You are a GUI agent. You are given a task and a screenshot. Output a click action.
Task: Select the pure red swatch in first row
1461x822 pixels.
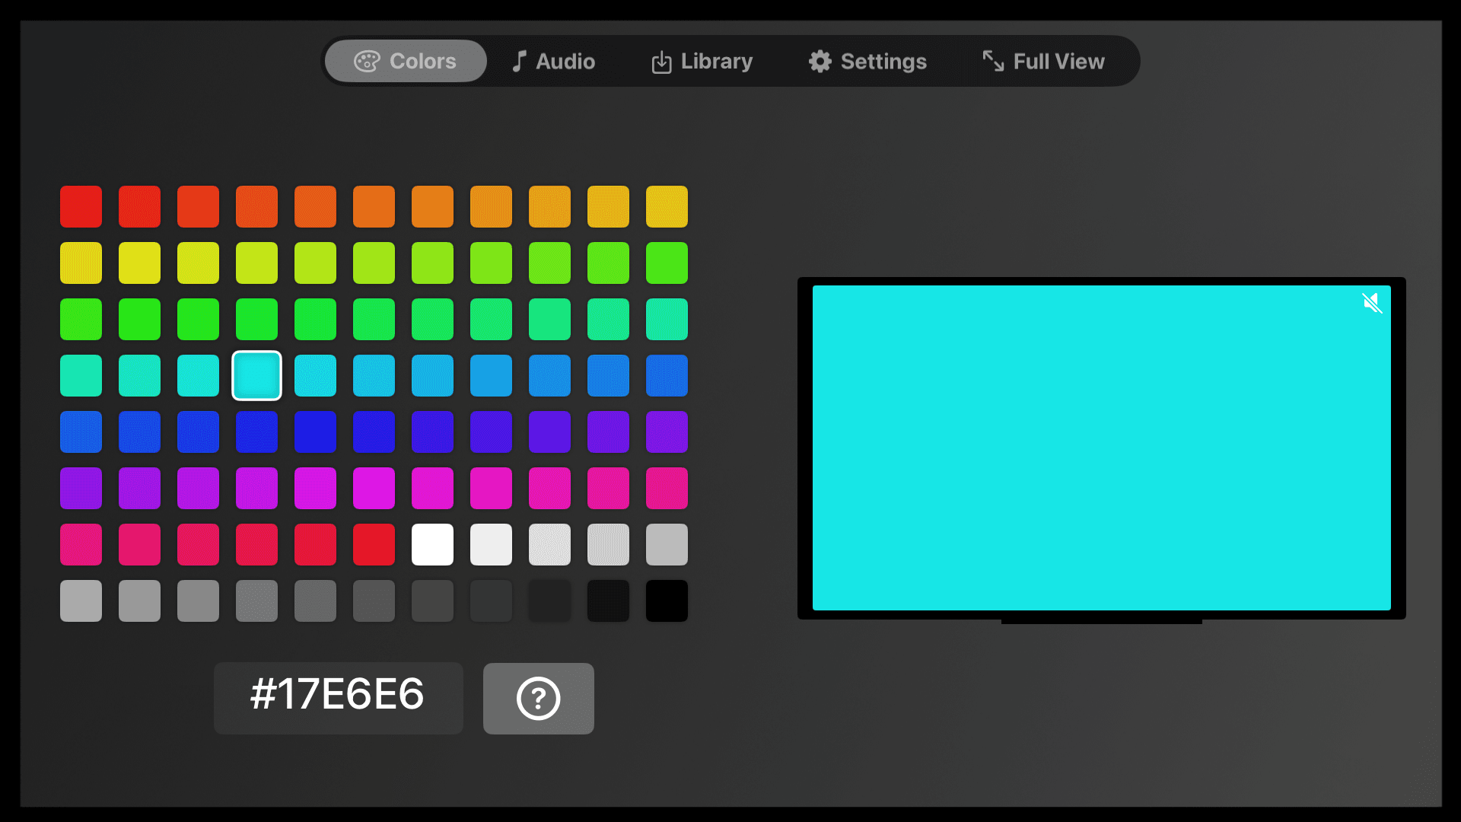(x=81, y=206)
